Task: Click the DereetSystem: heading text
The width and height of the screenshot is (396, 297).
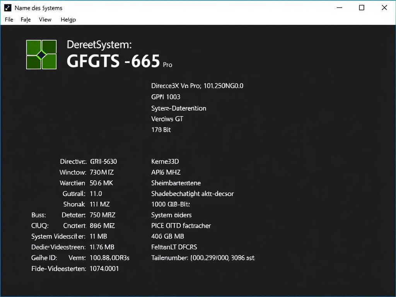Action: pos(99,45)
